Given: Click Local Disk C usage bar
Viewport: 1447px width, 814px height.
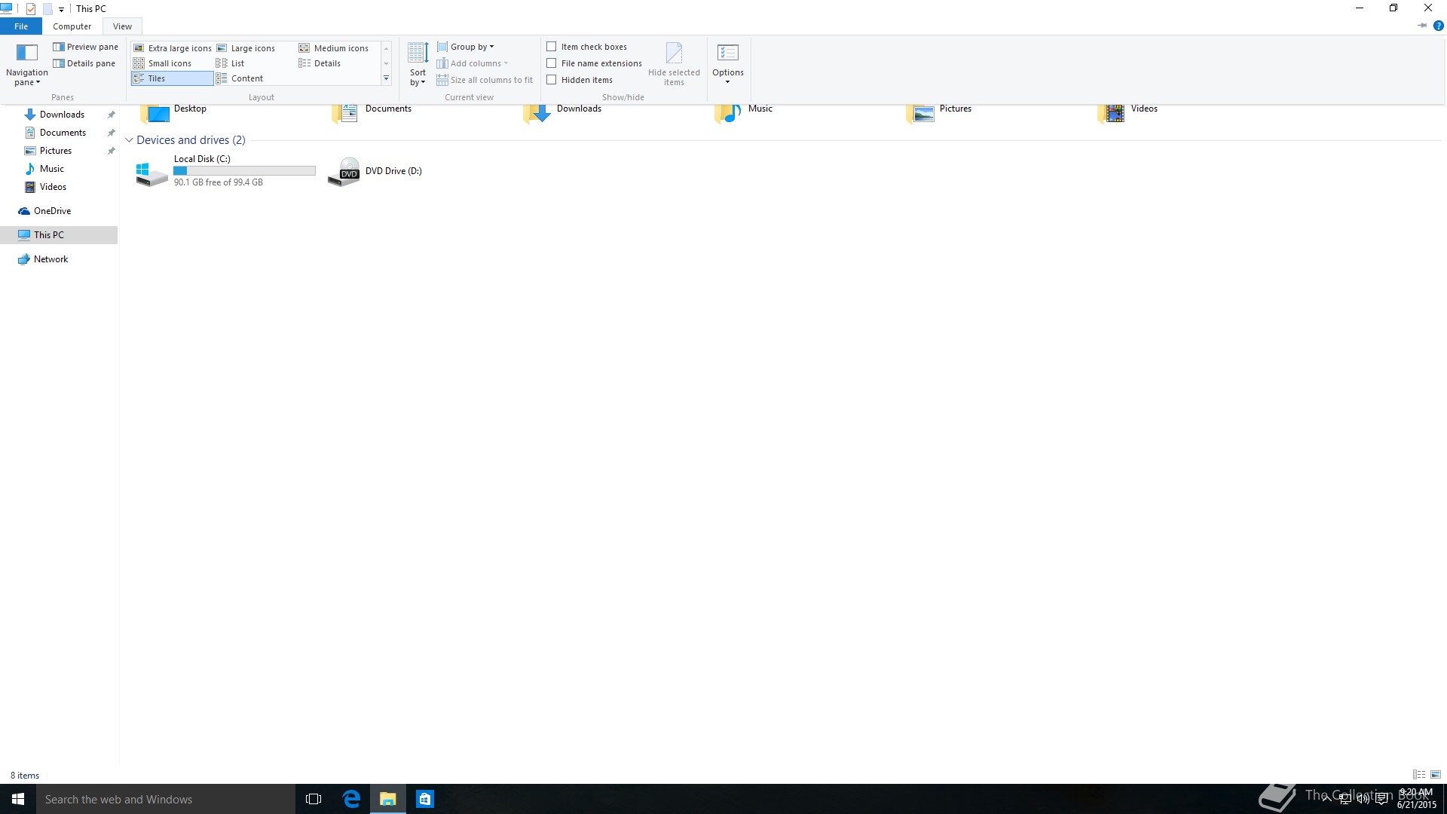Looking at the screenshot, I should pyautogui.click(x=244, y=171).
